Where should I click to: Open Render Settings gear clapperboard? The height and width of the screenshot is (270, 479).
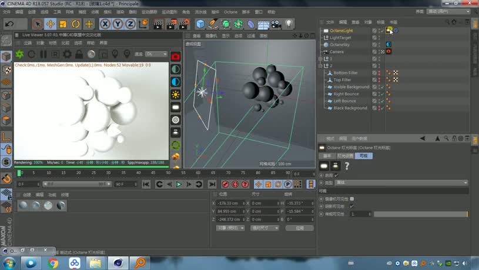(184, 24)
